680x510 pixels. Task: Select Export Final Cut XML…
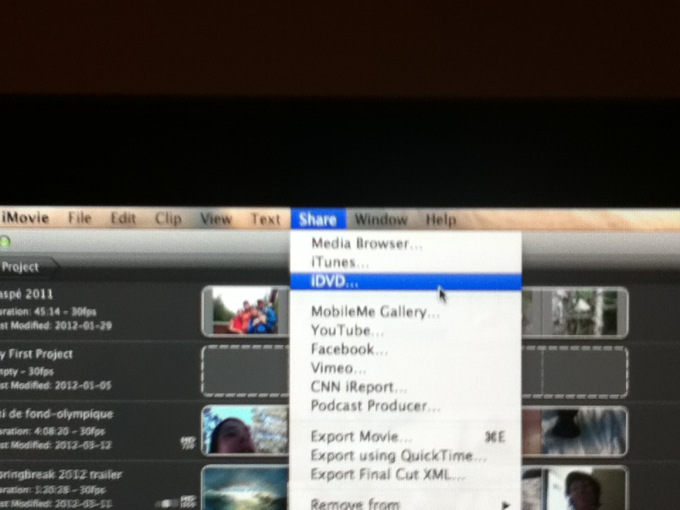405,475
